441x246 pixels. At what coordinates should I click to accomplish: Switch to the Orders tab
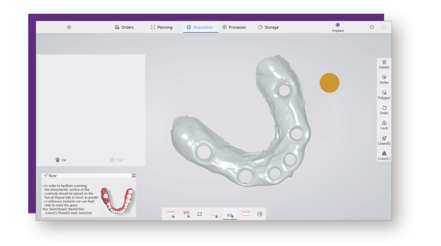click(x=124, y=27)
